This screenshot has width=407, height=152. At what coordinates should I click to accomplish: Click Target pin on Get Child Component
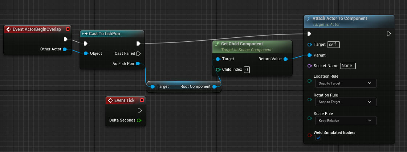tap(218, 59)
